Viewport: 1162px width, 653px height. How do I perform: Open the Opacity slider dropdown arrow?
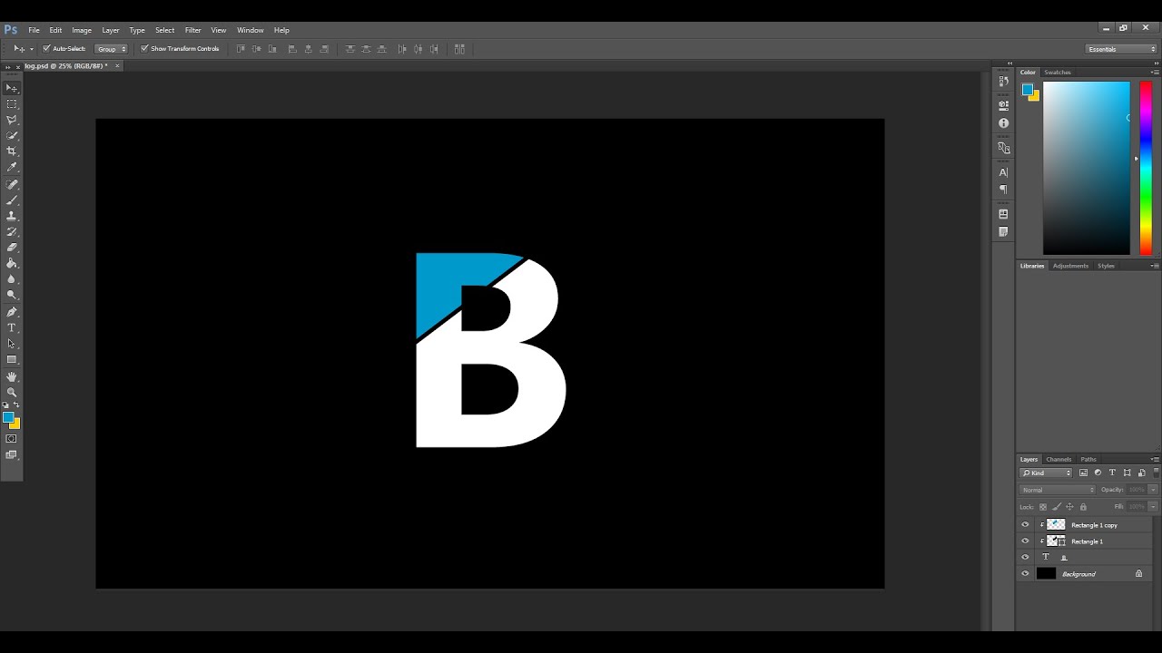point(1153,490)
